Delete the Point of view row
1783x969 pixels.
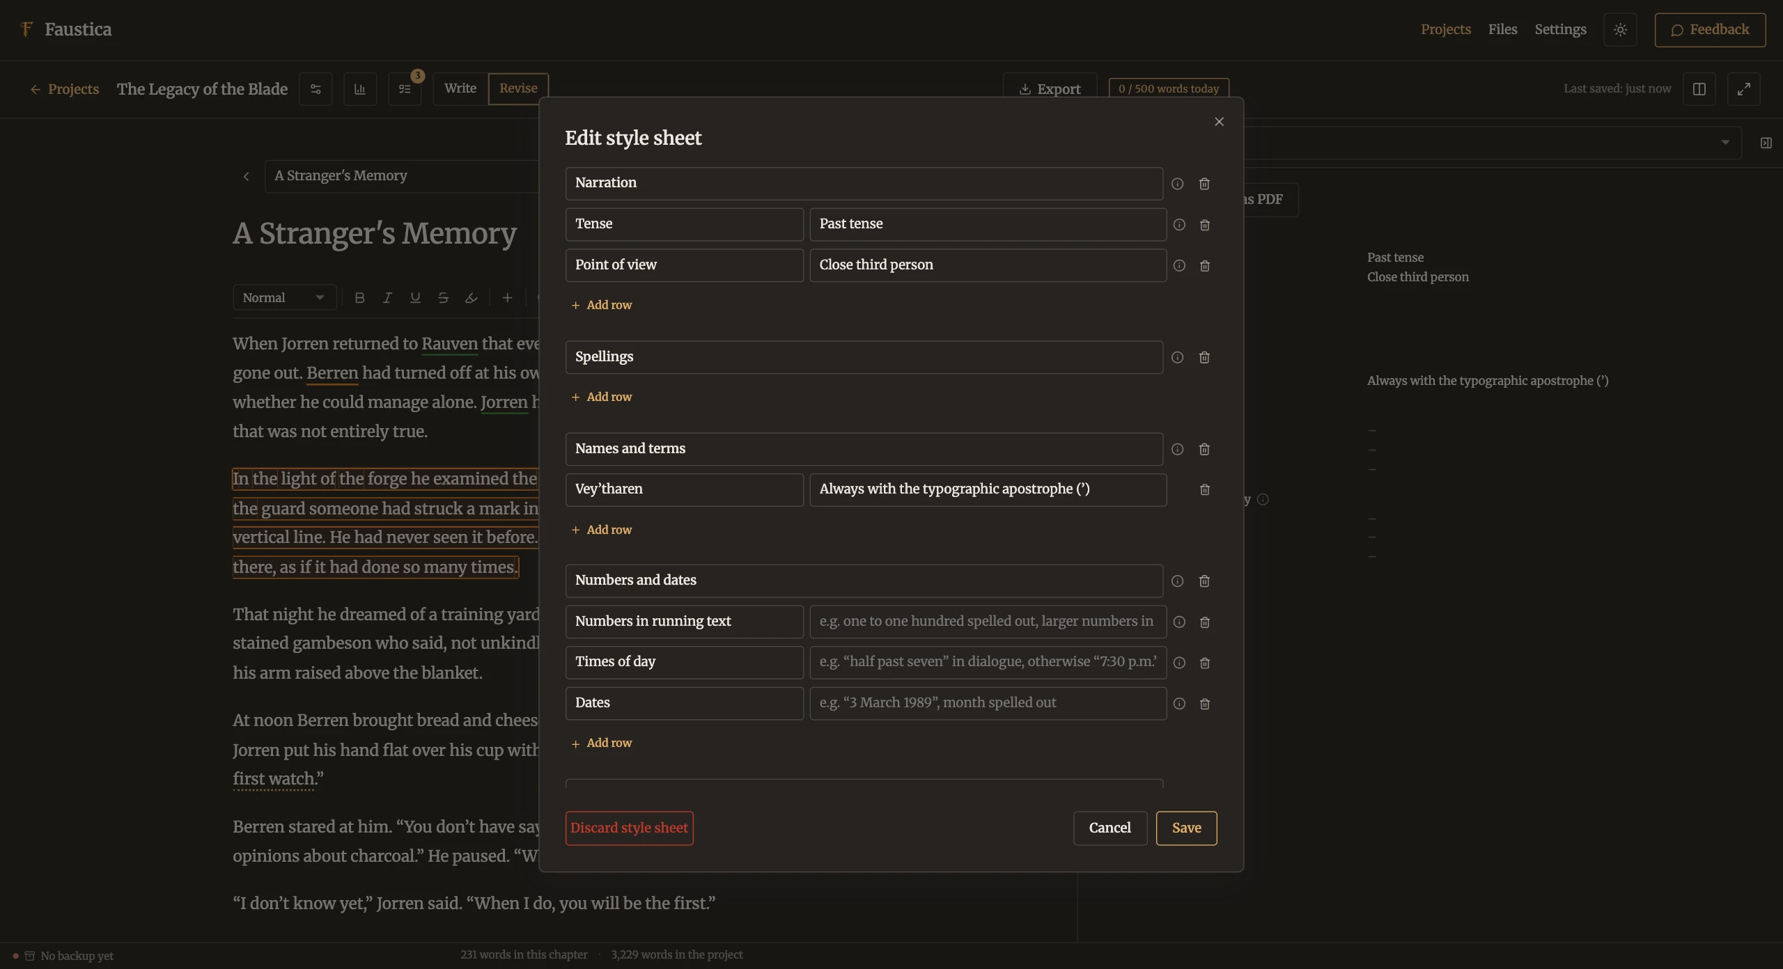(x=1205, y=266)
